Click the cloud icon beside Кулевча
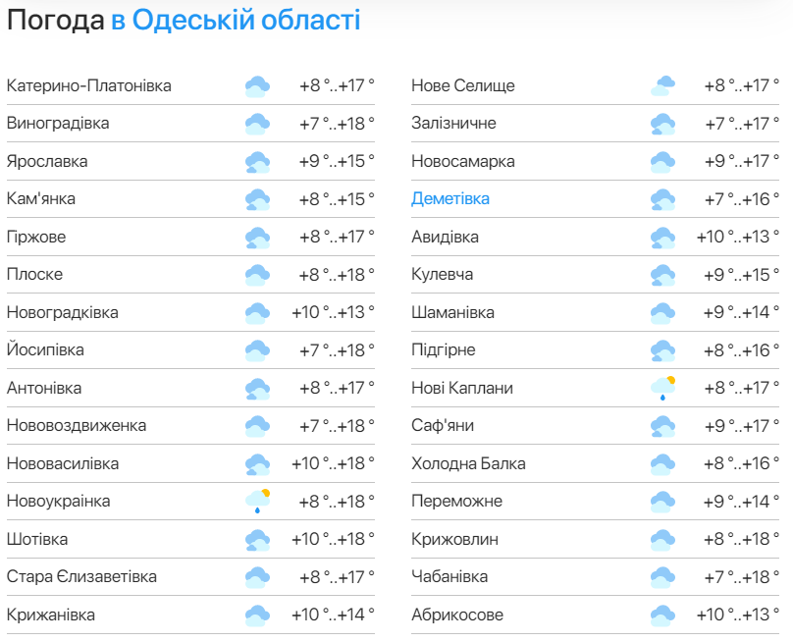 (662, 275)
